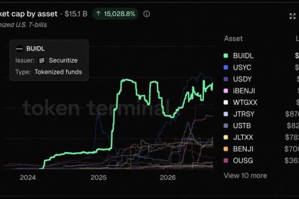This screenshot has height=199, width=299.
Task: Toggle the USYC blue legend marker
Action: coord(225,67)
